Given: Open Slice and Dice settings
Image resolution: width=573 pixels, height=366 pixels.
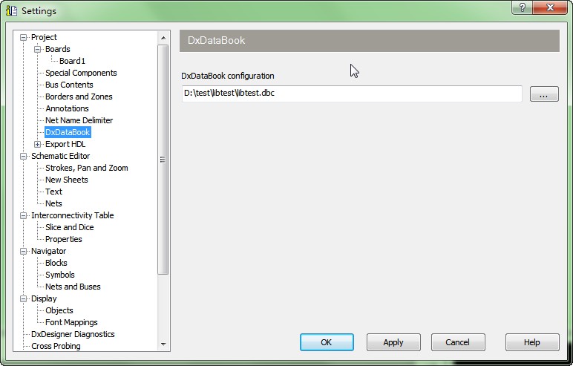Looking at the screenshot, I should coord(70,227).
